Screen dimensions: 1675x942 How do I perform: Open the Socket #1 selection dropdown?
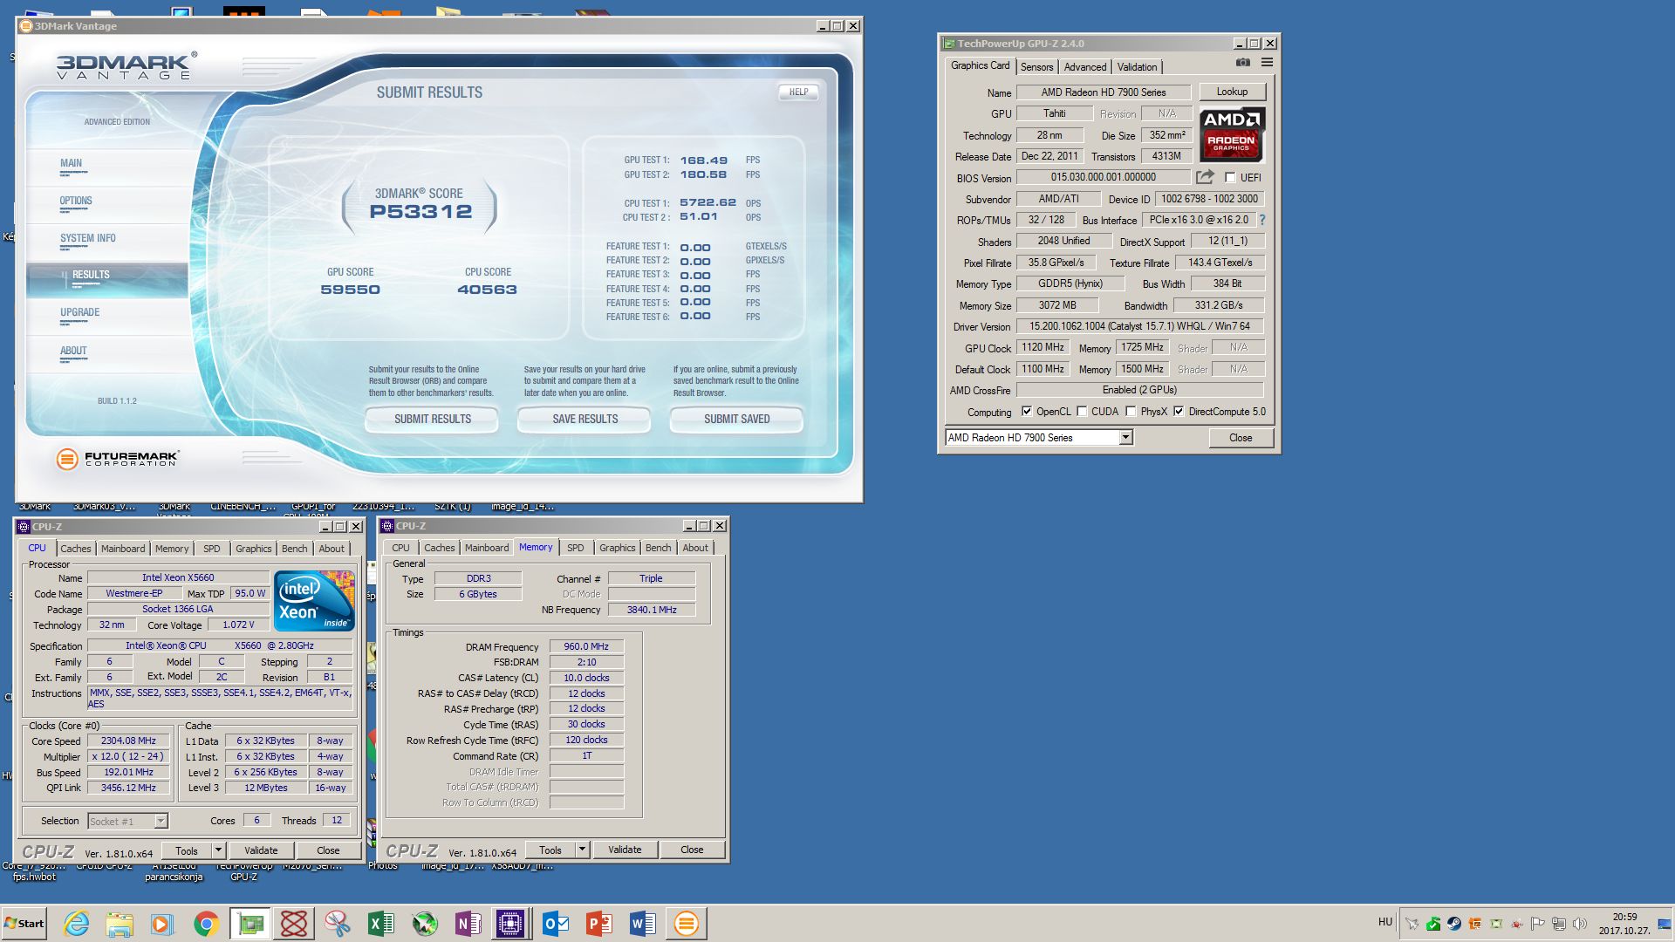point(161,821)
